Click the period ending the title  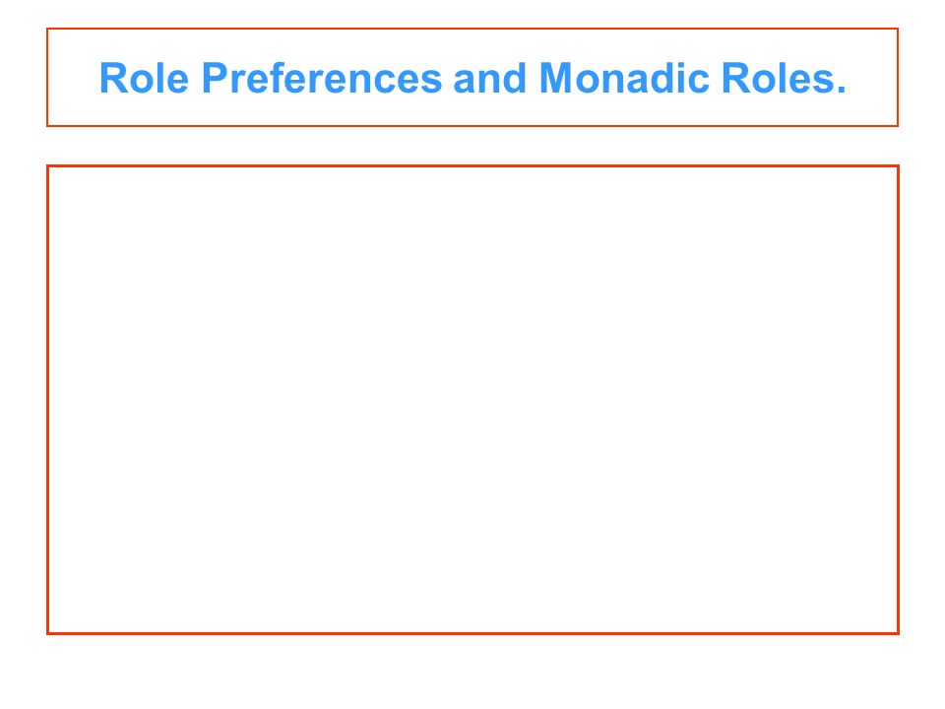(x=842, y=91)
